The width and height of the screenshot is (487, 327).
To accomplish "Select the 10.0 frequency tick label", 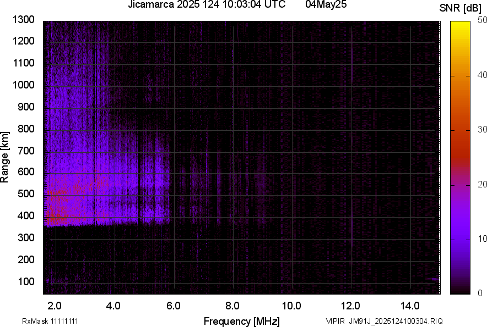I will (291, 306).
